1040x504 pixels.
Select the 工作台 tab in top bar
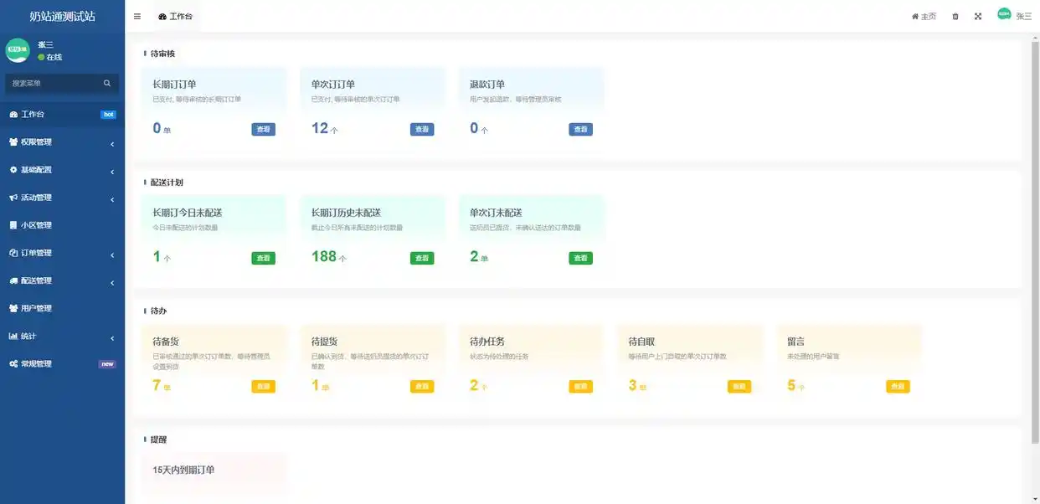click(175, 17)
